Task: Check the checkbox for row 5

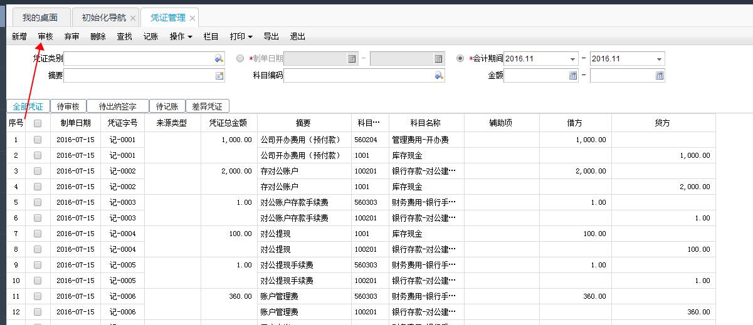Action: tap(38, 202)
